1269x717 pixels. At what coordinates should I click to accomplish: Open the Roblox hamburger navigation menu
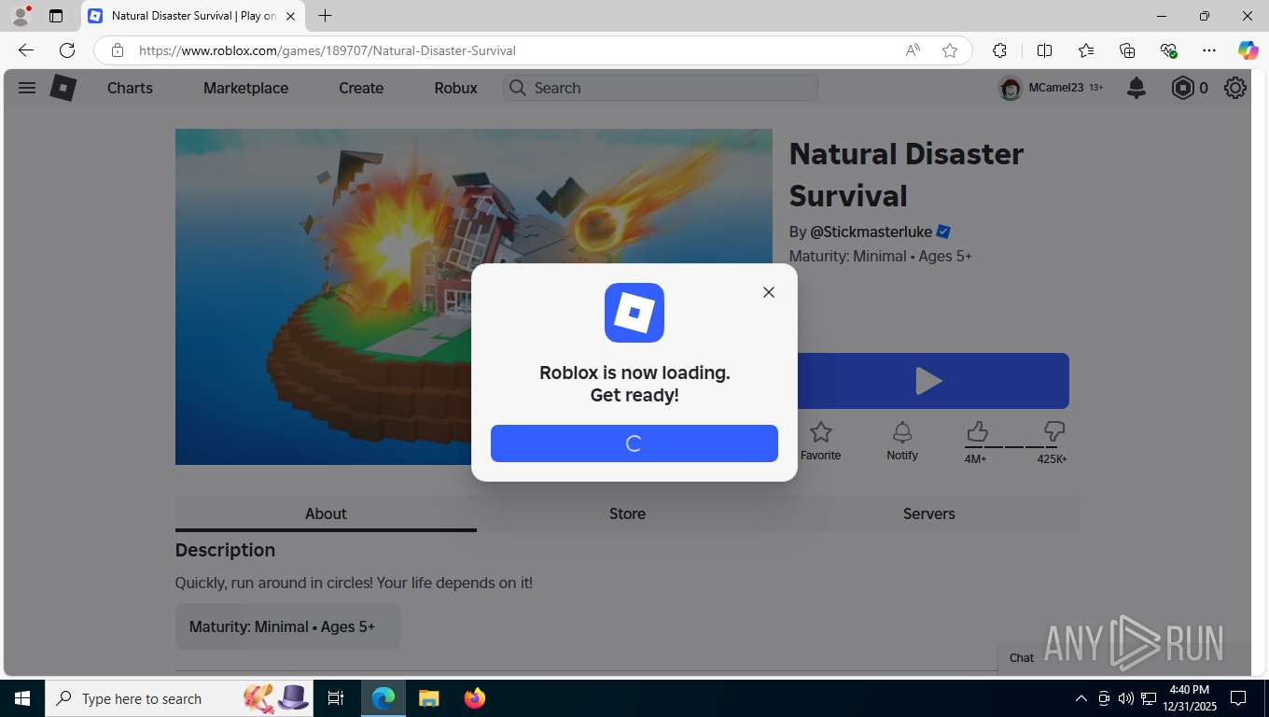pyautogui.click(x=27, y=88)
